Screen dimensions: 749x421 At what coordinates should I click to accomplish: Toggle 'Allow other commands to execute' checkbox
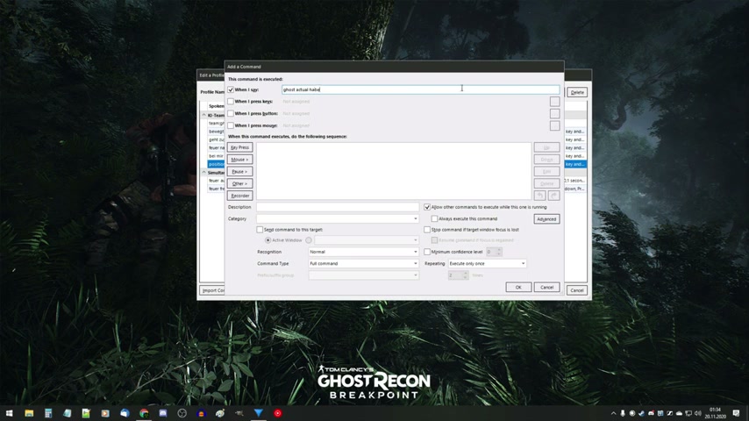(427, 207)
